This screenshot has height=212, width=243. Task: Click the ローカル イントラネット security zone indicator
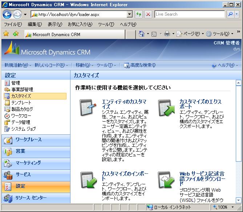(x=169, y=207)
